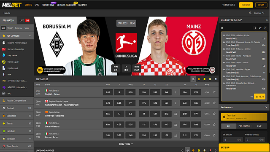
Task: Open Bets via Telegram menu
Action: click(x=66, y=5)
